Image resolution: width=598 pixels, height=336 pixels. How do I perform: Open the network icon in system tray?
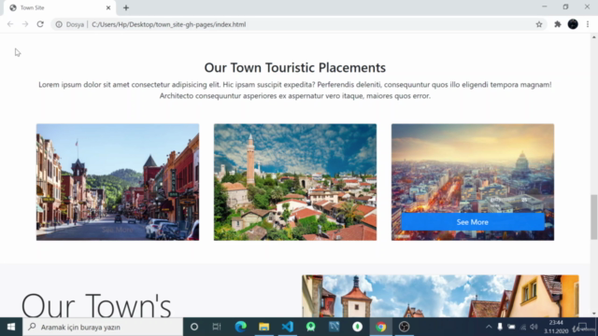(x=523, y=328)
